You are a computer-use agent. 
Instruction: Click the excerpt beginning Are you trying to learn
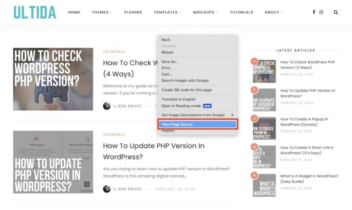coord(166,172)
